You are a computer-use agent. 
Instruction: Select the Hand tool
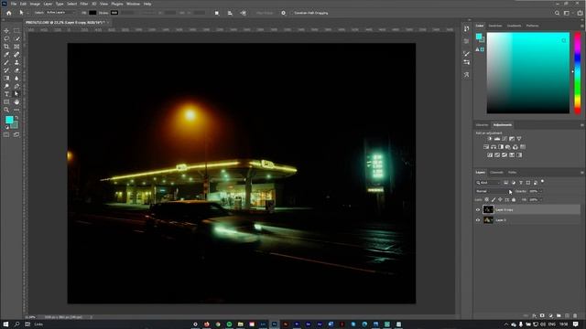pos(16,101)
